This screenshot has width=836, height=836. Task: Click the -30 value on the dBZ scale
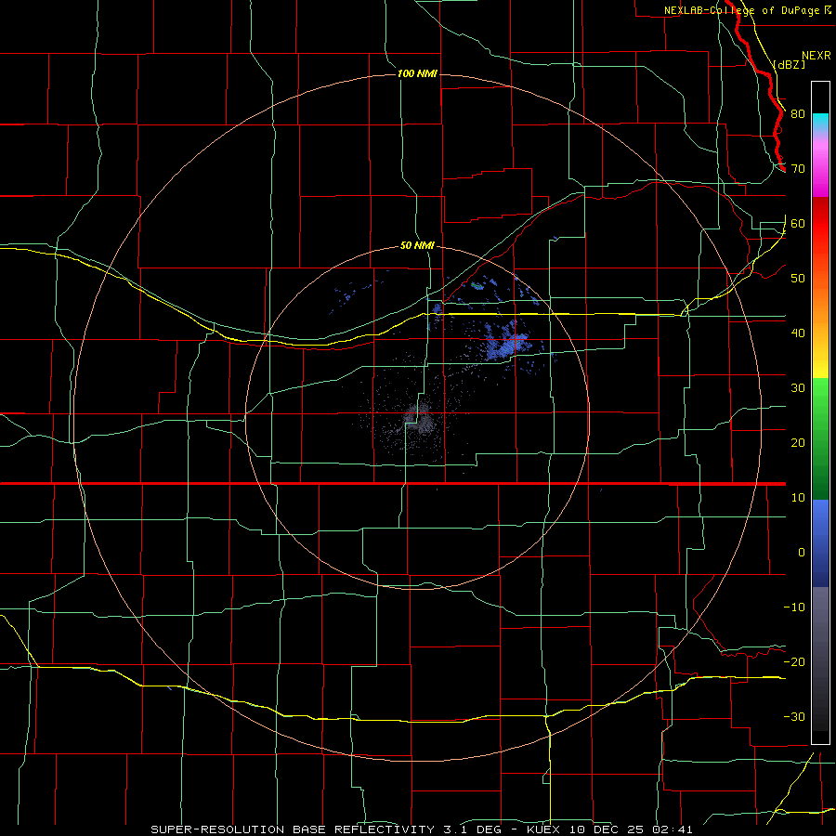pos(794,717)
